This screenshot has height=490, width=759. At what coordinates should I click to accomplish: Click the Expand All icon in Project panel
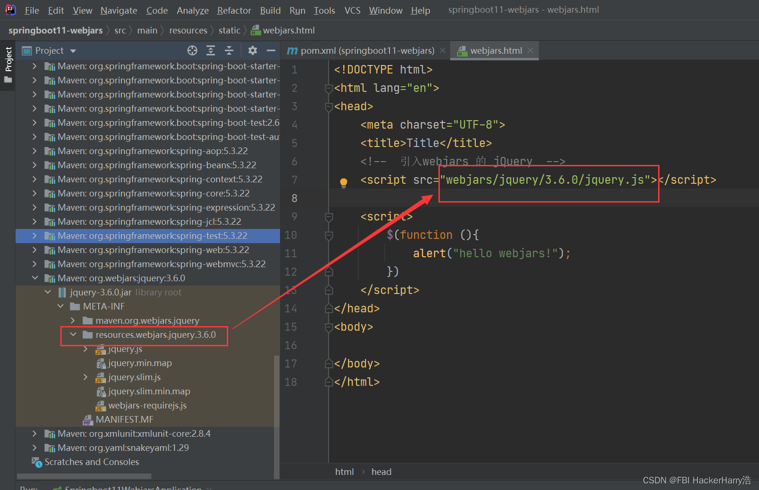point(211,50)
